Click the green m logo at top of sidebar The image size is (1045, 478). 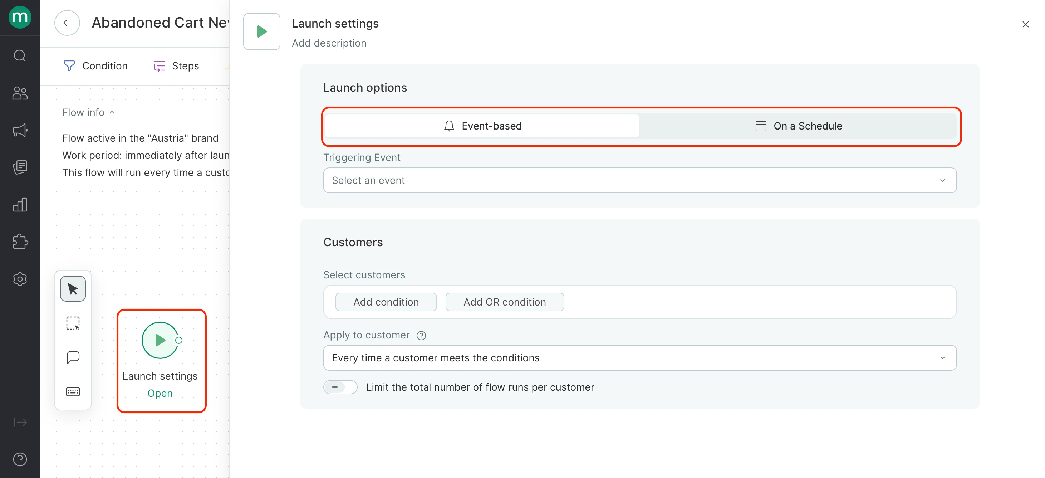pyautogui.click(x=20, y=18)
